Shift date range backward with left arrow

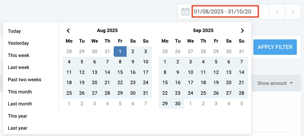click(277, 12)
